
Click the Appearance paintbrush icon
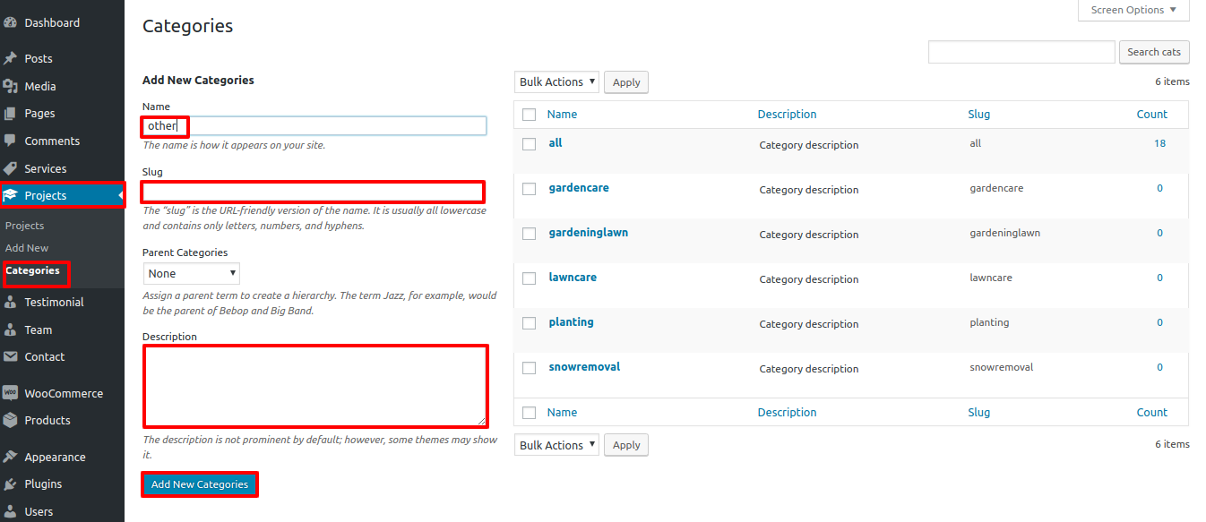point(11,458)
